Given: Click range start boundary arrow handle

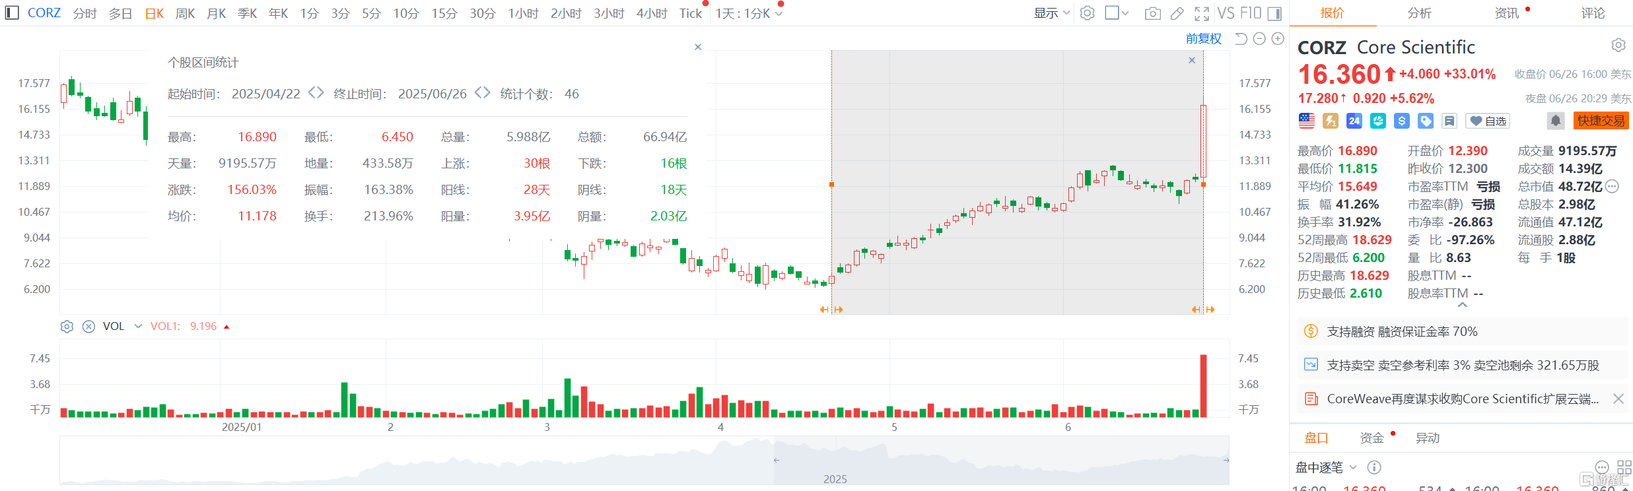Looking at the screenshot, I should point(831,309).
